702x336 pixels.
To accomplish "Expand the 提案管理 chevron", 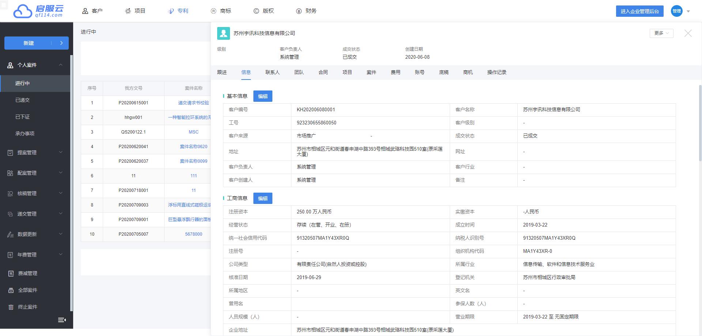I will (61, 152).
